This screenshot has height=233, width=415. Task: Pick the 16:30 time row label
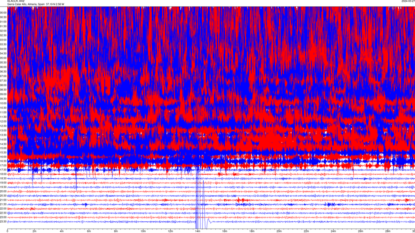[3, 161]
